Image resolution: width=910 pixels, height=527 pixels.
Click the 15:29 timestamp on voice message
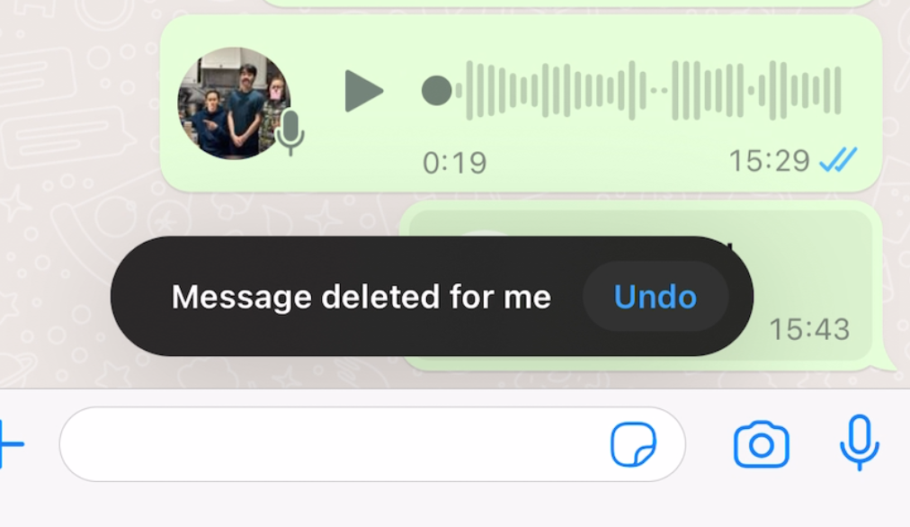click(x=769, y=161)
